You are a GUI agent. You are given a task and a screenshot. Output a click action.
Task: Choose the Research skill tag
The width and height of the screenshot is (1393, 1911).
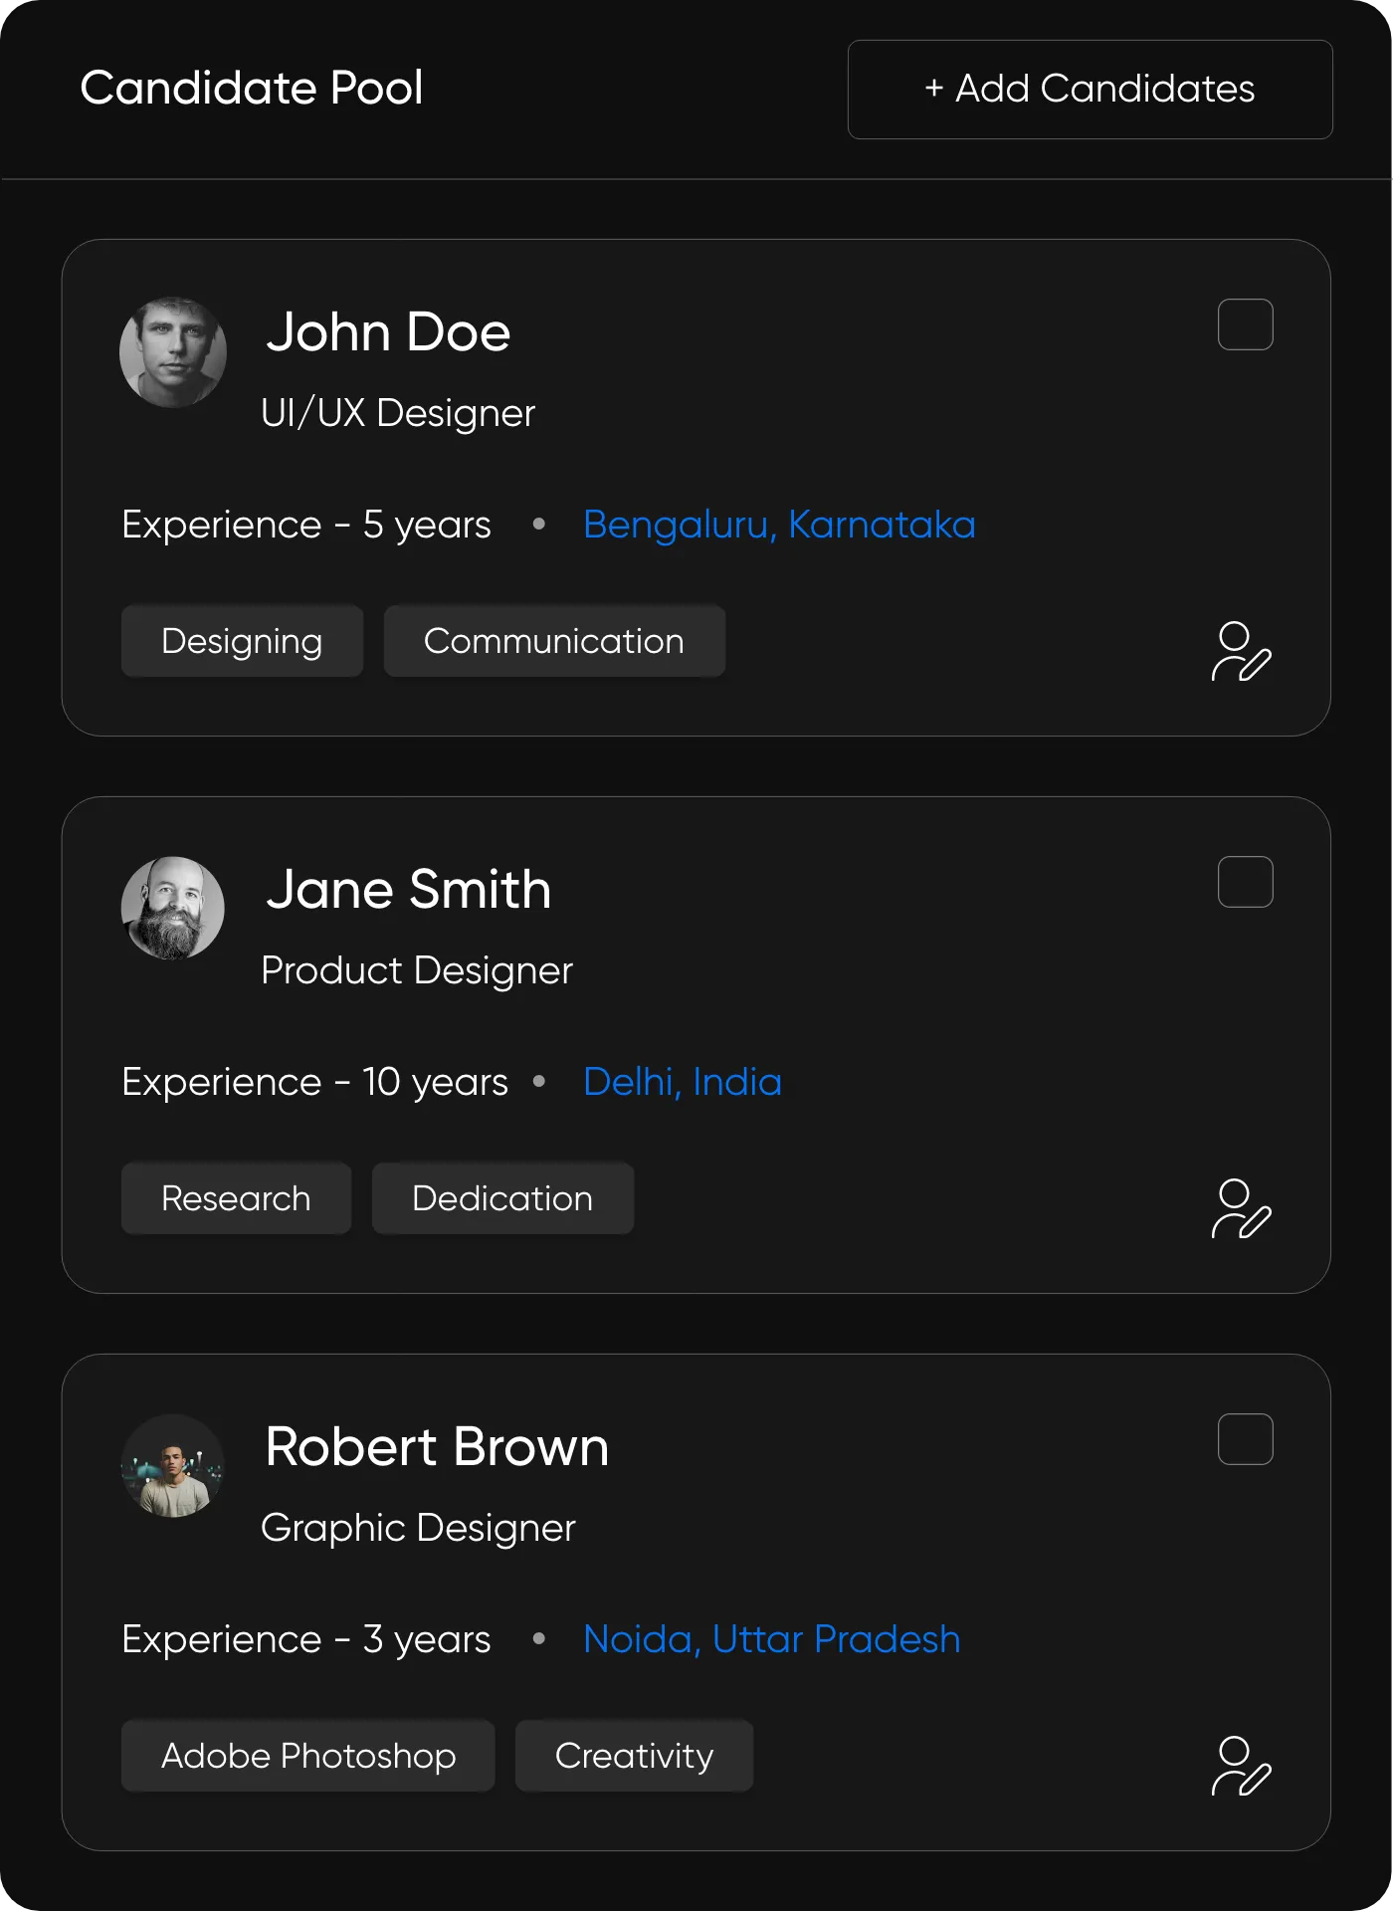tap(236, 1198)
